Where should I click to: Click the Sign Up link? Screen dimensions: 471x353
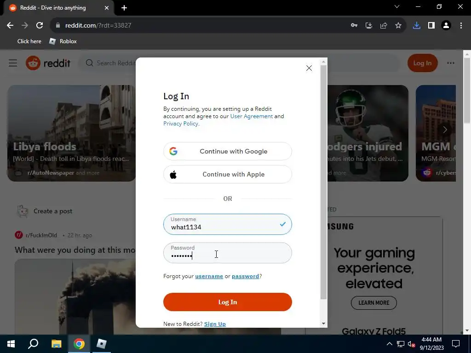pyautogui.click(x=215, y=324)
